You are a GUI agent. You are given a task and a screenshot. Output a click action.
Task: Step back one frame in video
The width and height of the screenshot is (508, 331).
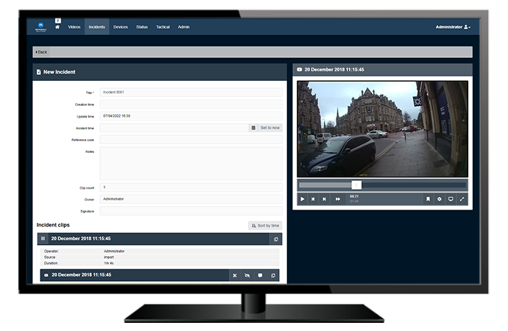point(314,199)
